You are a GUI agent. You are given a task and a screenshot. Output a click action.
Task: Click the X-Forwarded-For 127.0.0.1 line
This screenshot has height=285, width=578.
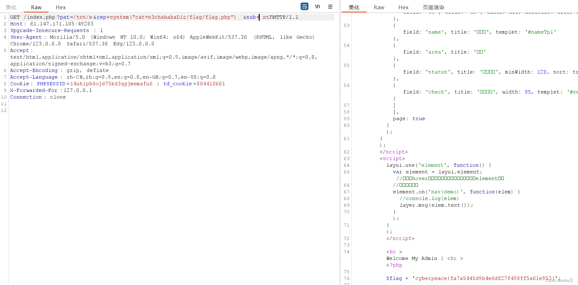(x=51, y=90)
